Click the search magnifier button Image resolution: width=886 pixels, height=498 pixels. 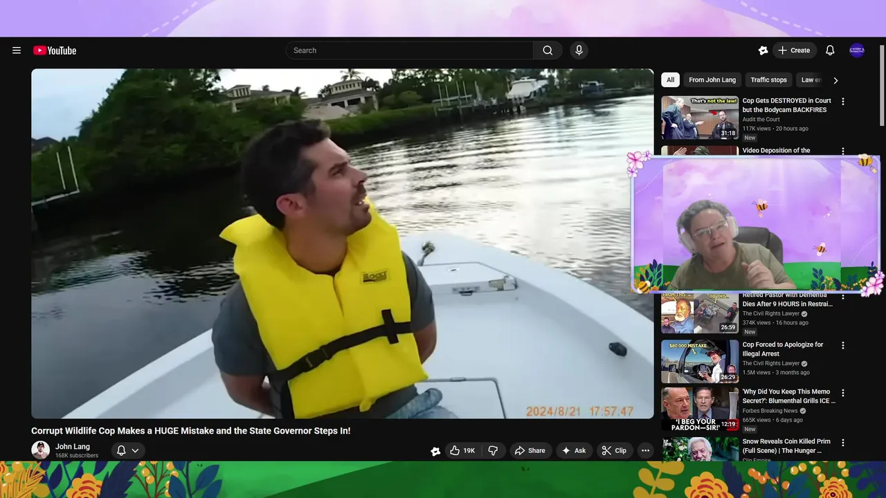click(x=548, y=50)
